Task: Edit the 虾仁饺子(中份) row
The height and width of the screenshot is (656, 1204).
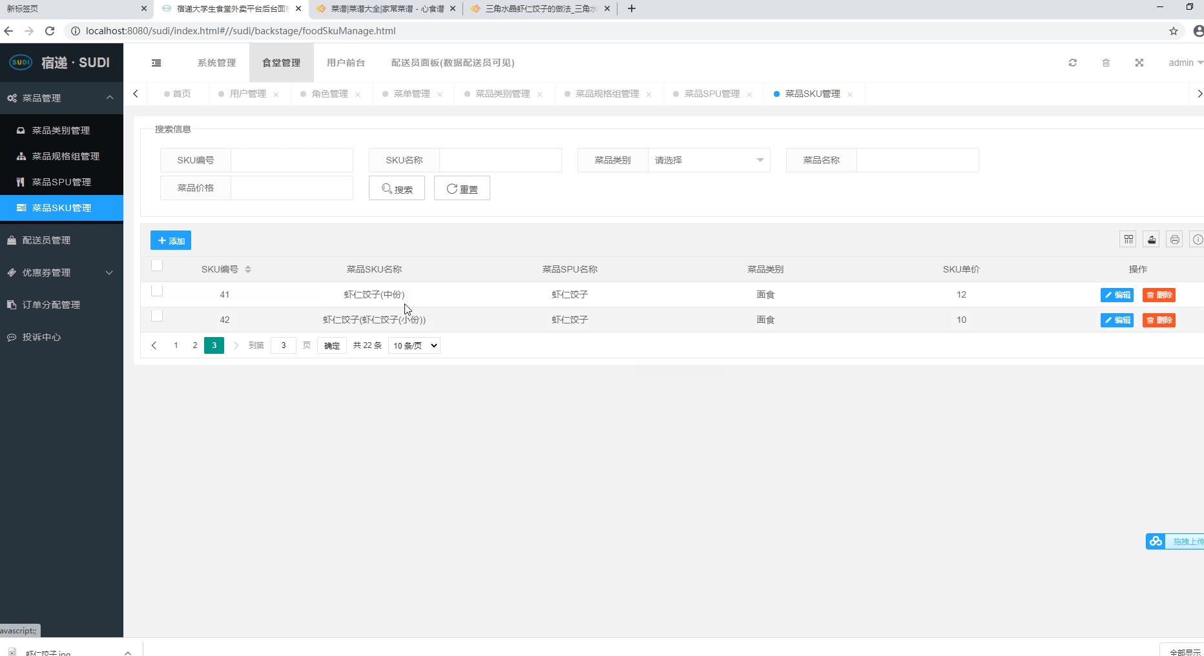Action: point(1117,295)
